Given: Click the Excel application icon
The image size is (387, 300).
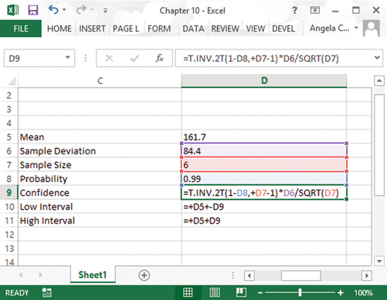Looking at the screenshot, I should [13, 10].
